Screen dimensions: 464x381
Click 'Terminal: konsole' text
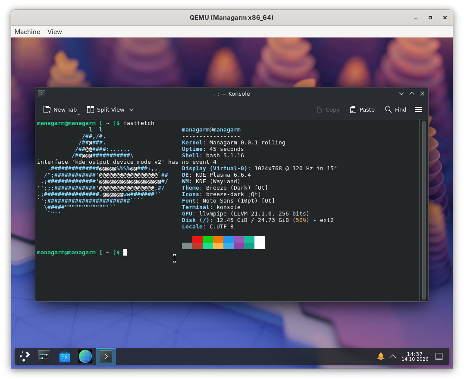point(211,207)
